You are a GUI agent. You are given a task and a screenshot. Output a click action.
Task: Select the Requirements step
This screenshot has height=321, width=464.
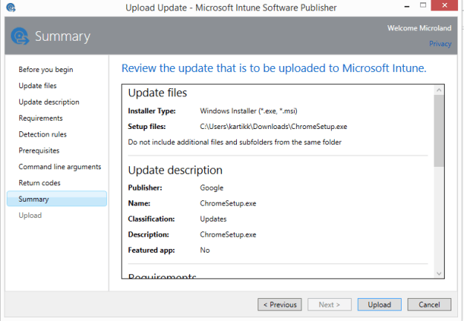coord(41,118)
